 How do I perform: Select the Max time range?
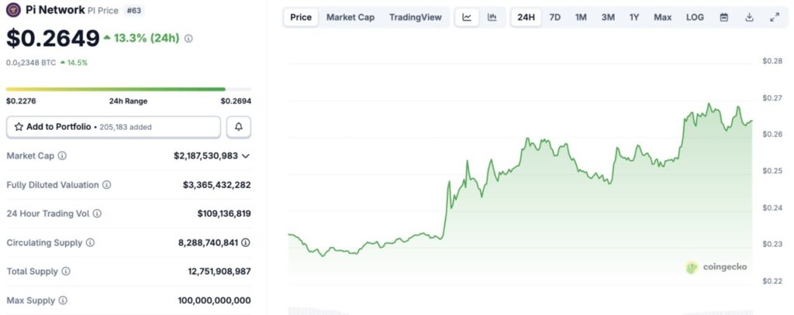click(x=662, y=17)
